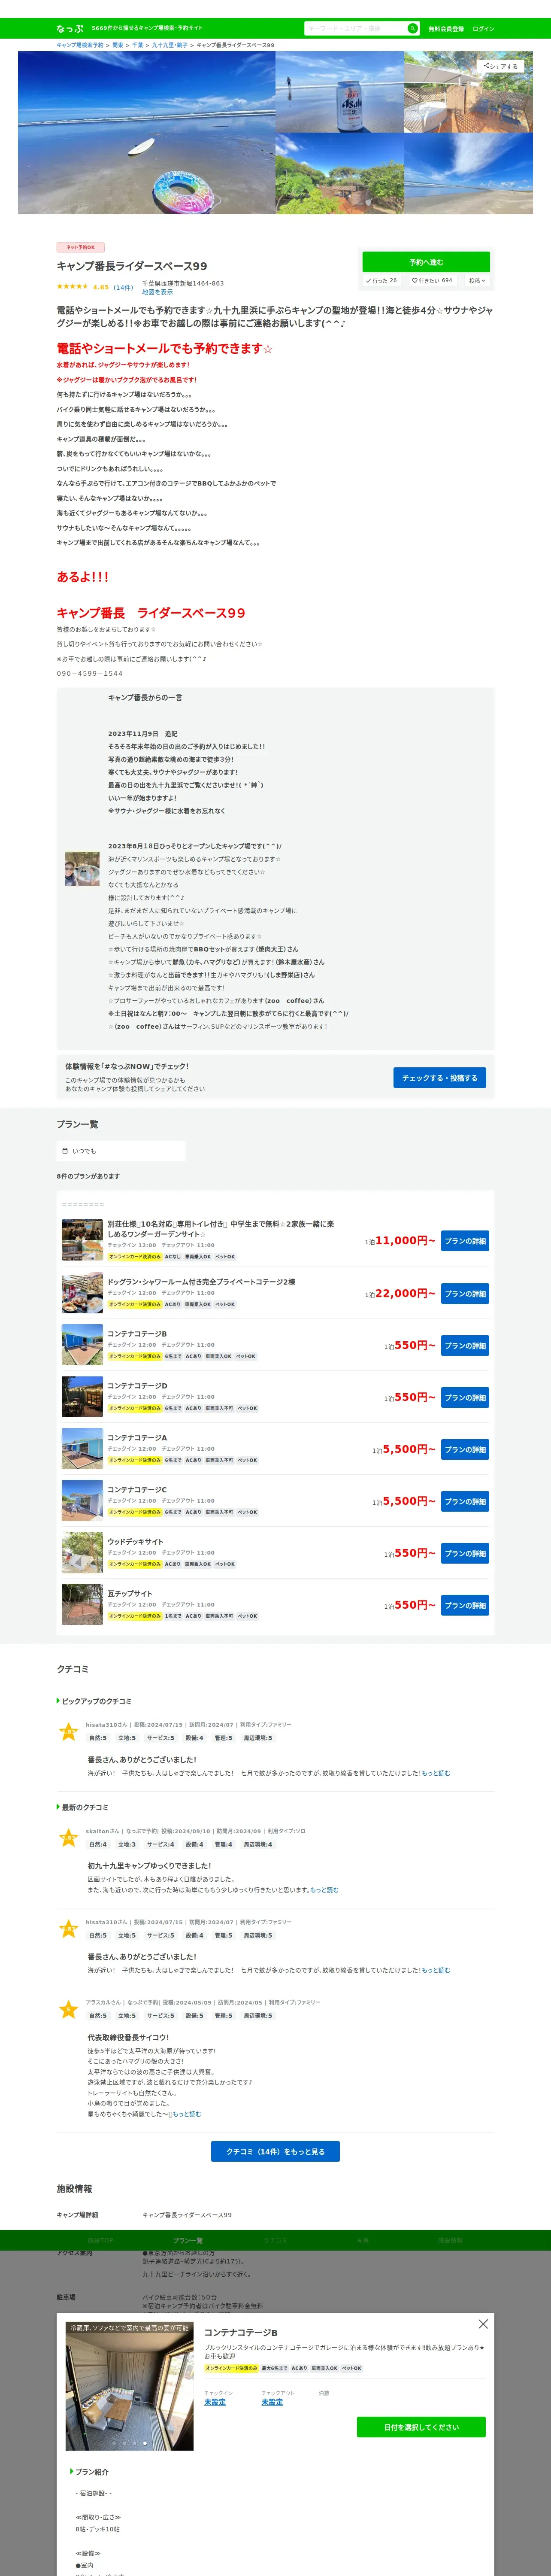This screenshot has width=551, height=2576.
Task: Open プランの詳細 for ウッドデッキサイト
Action: [x=465, y=1554]
